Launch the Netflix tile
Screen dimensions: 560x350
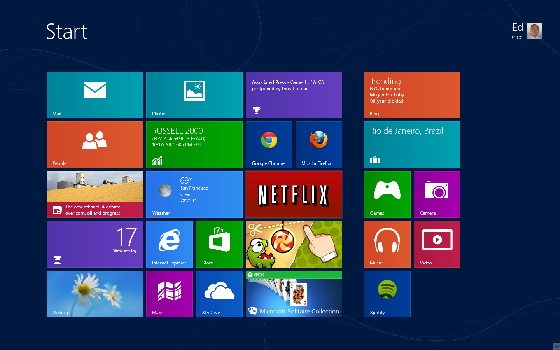(x=294, y=194)
